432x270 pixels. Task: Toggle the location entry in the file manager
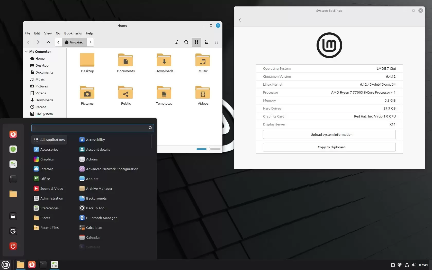(x=176, y=42)
